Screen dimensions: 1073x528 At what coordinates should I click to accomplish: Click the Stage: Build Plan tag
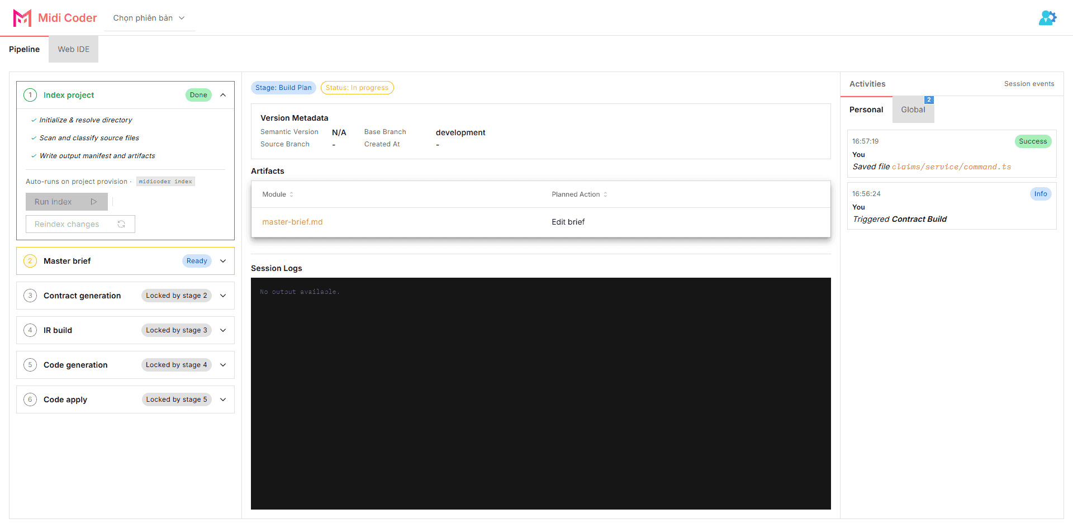283,88
